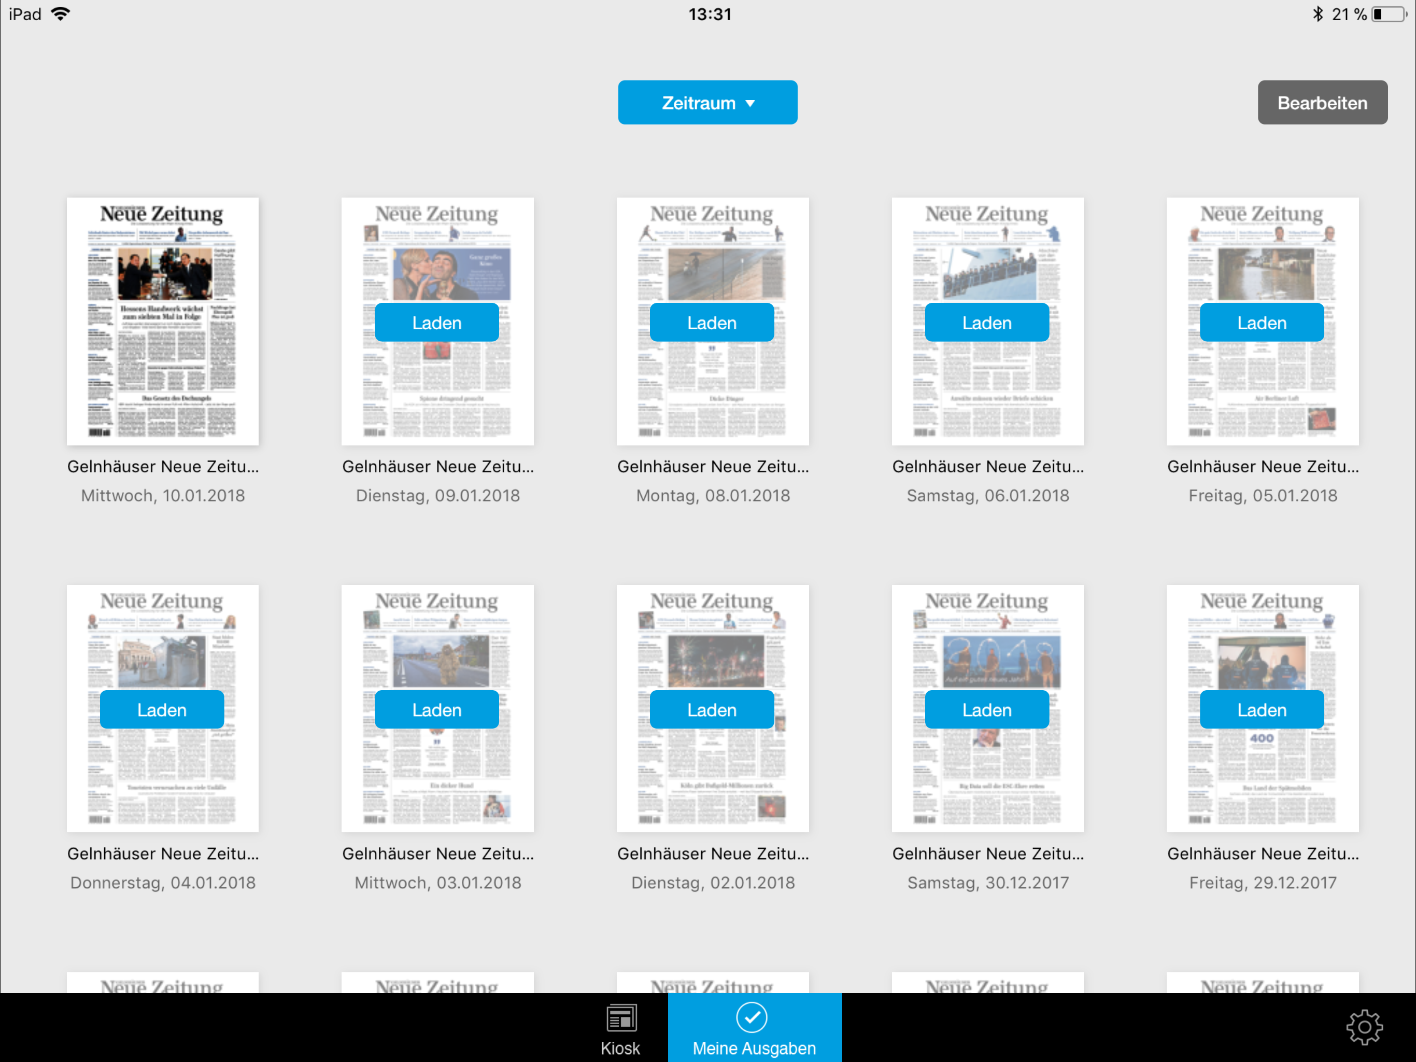1416x1062 pixels.
Task: Tap the Wi-Fi status icon
Action: pos(61,14)
